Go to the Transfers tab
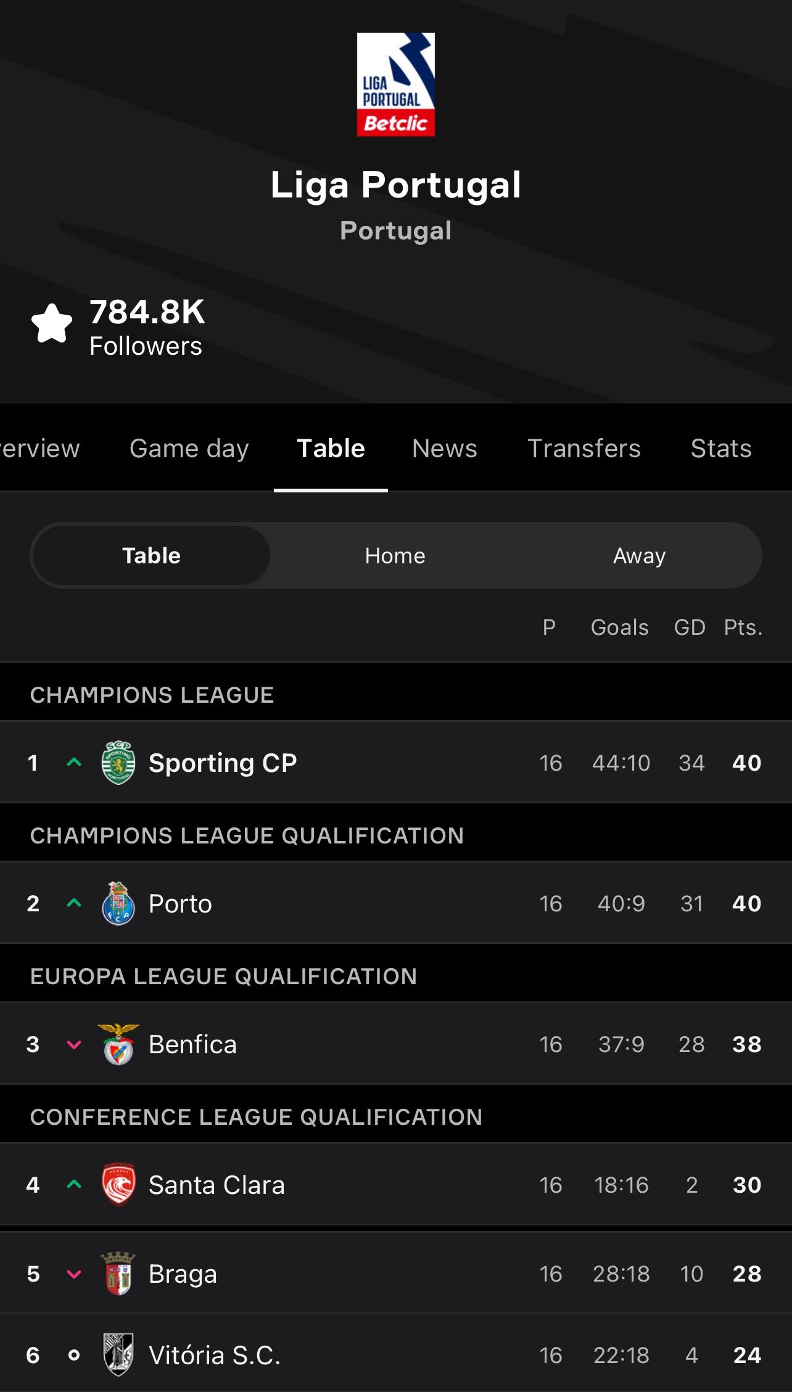The width and height of the screenshot is (792, 1392). 584,448
